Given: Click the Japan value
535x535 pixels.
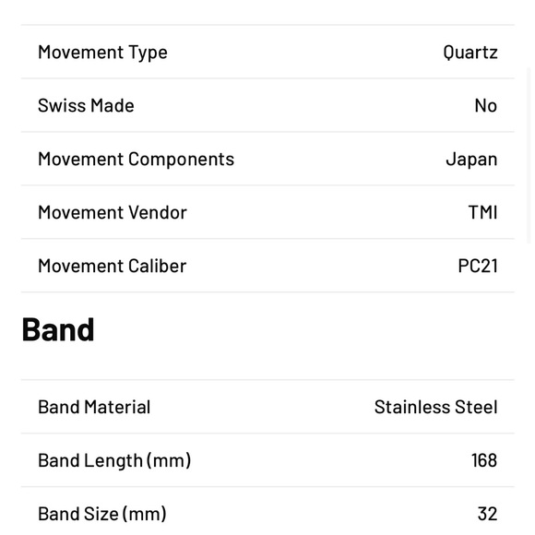Looking at the screenshot, I should click(x=471, y=160).
